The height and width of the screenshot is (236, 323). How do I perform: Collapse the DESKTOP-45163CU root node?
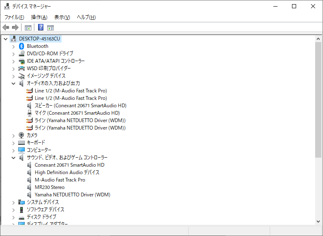5,39
